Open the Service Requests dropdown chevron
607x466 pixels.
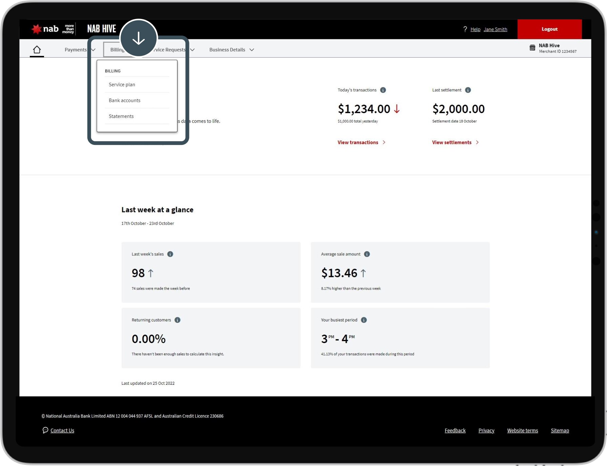192,50
